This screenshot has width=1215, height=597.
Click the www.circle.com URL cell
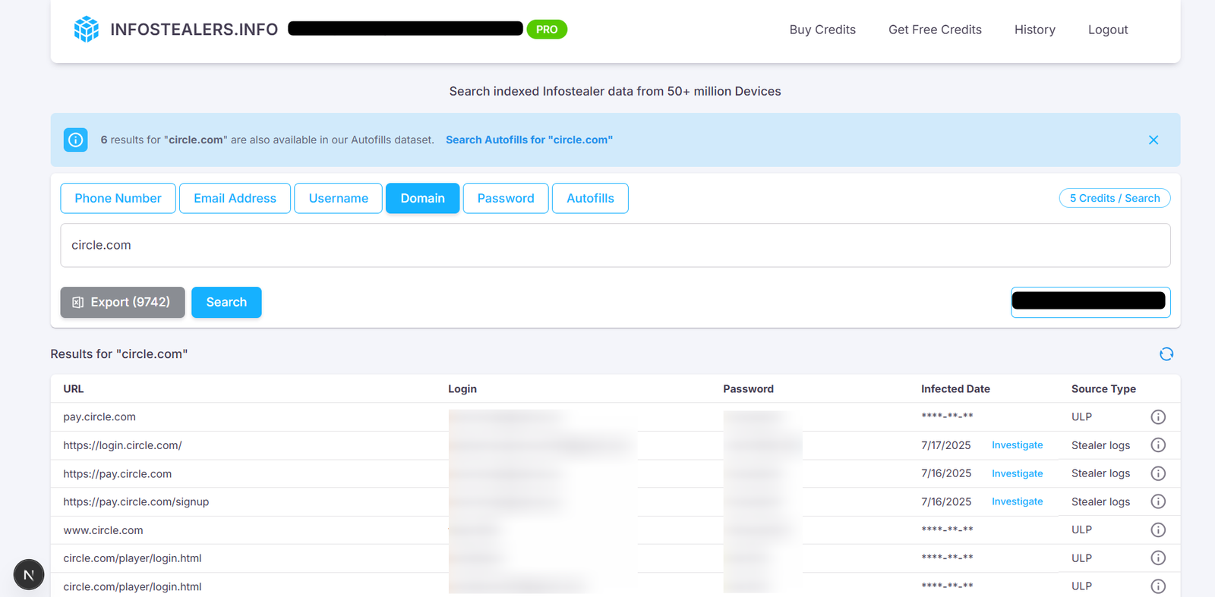click(x=103, y=530)
